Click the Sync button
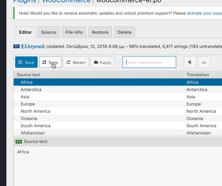This screenshot has width=222, height=186. point(50,62)
